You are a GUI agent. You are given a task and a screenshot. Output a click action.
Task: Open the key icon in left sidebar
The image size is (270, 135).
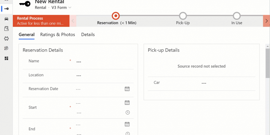(x=6, y=9)
